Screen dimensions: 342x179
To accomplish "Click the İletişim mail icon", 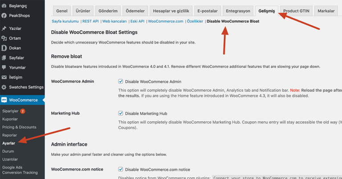I will tap(4, 77).
